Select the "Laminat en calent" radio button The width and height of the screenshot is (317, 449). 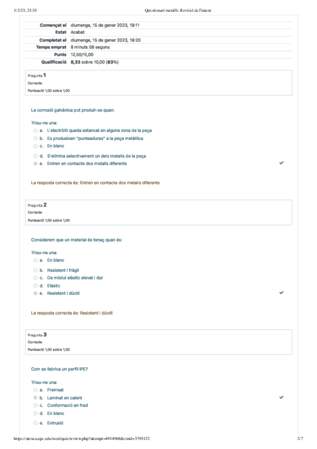tap(35, 398)
